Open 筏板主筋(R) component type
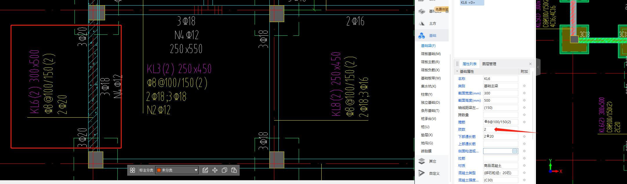 430,62
